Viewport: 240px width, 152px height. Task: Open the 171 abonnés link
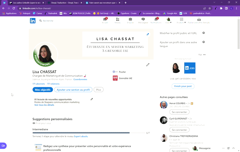point(38,84)
